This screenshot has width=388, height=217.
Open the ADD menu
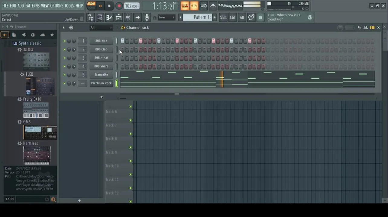coord(21,6)
